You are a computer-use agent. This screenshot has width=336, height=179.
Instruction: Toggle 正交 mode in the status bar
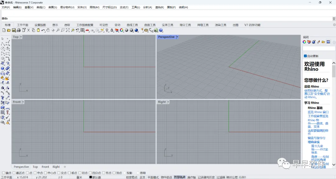point(142,177)
